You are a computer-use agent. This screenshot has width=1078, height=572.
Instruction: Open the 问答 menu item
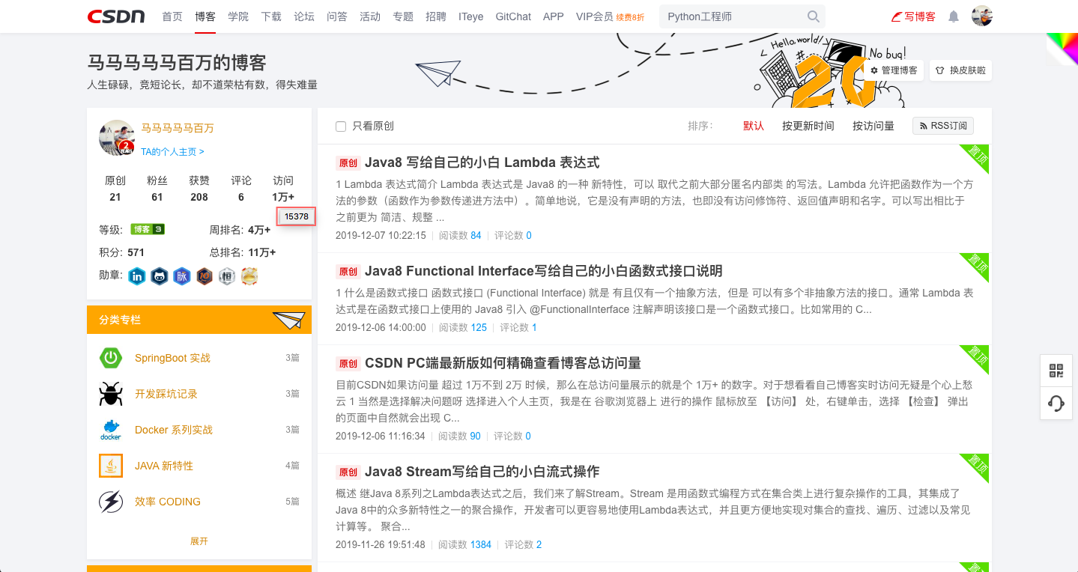click(x=337, y=16)
